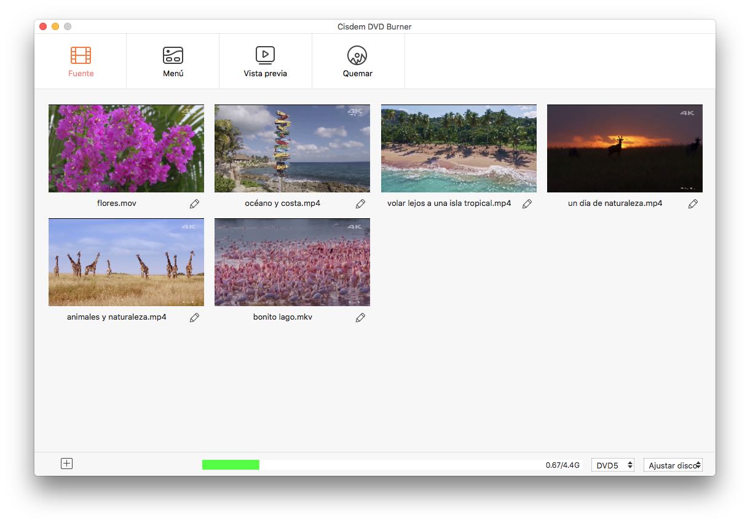Click the filename label océano y costa.mp4
The height and width of the screenshot is (525, 750).
283,203
